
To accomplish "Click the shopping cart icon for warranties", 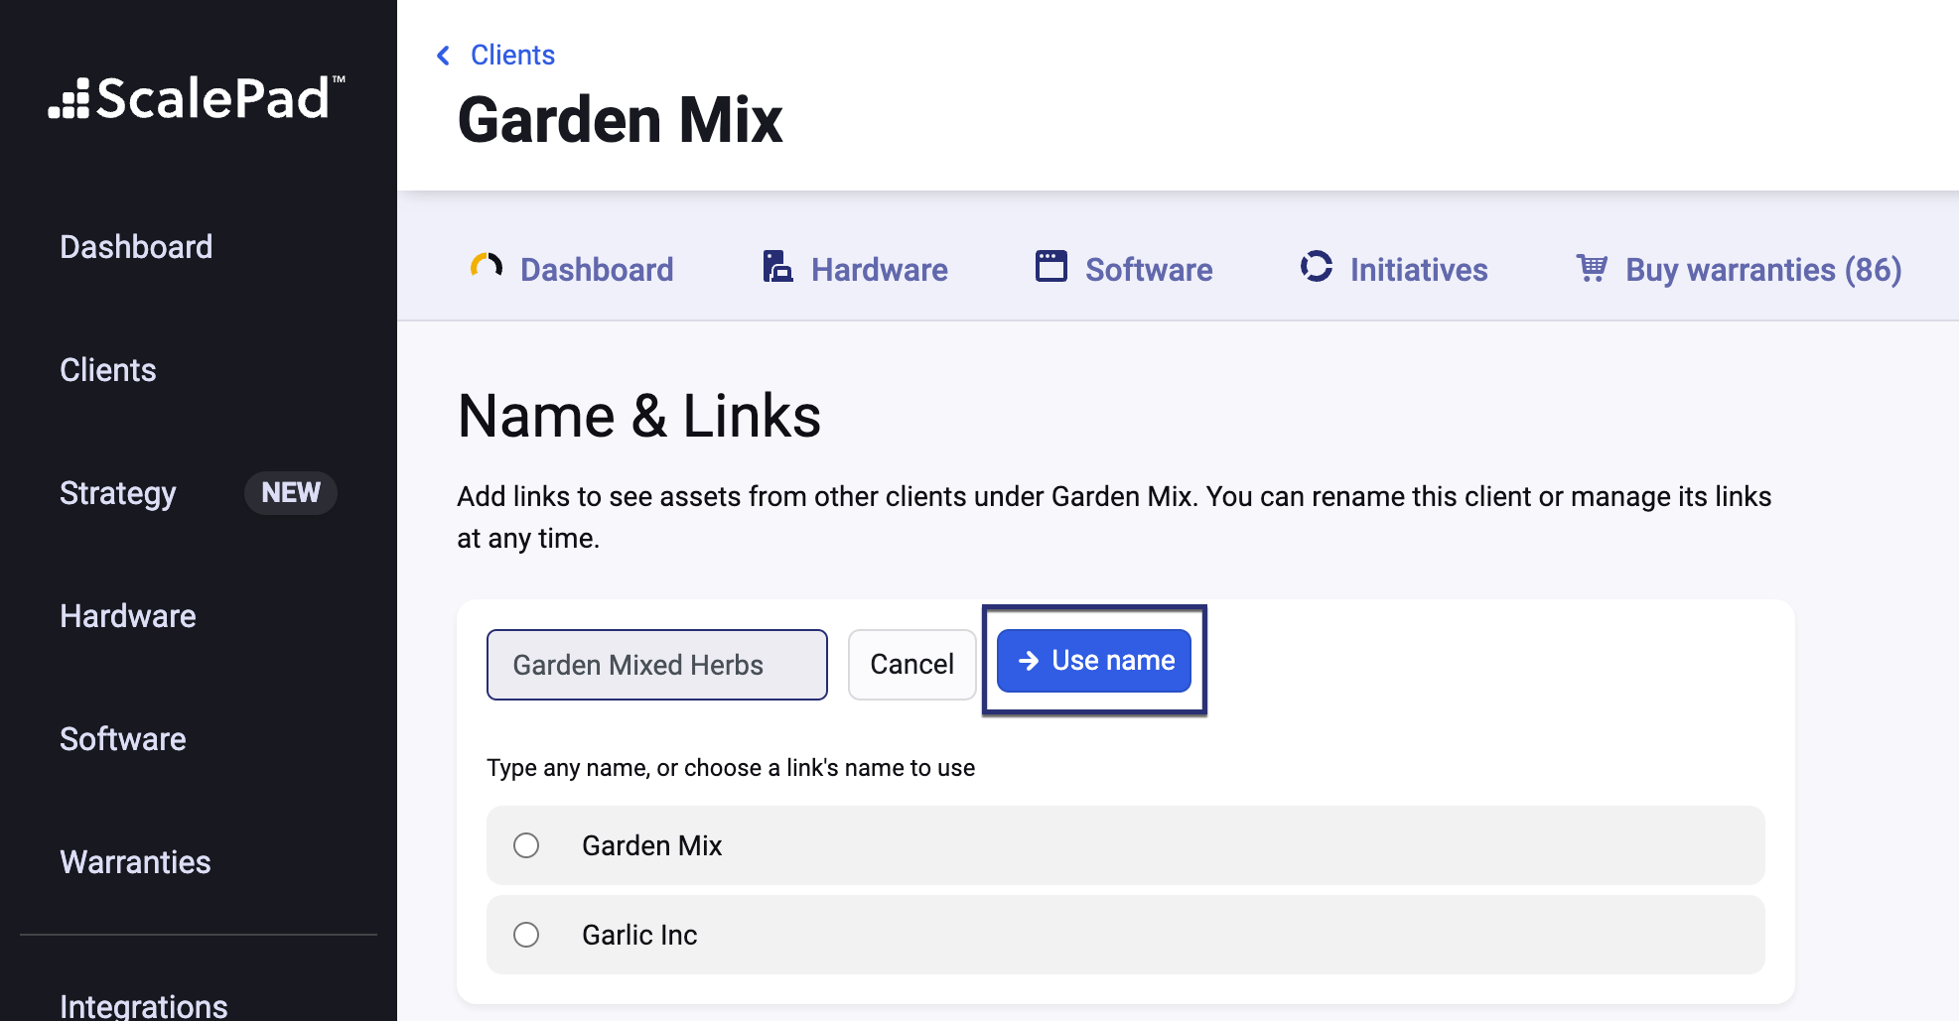I will click(1592, 267).
